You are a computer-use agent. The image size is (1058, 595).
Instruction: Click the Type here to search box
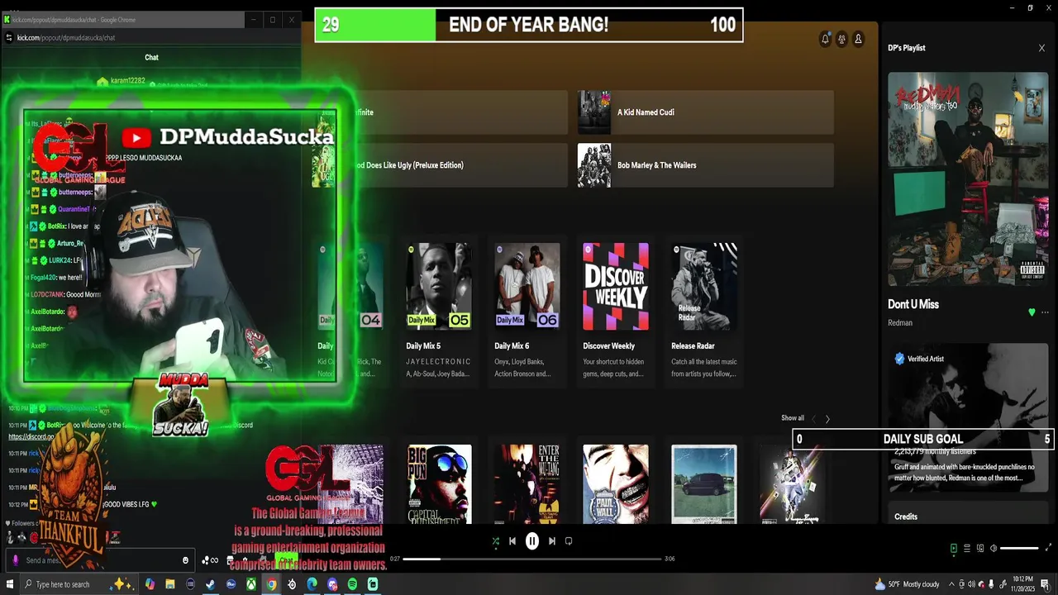[x=79, y=584]
